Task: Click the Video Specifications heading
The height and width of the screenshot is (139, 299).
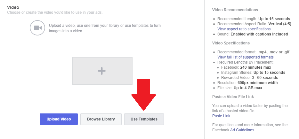Action: tap(231, 43)
